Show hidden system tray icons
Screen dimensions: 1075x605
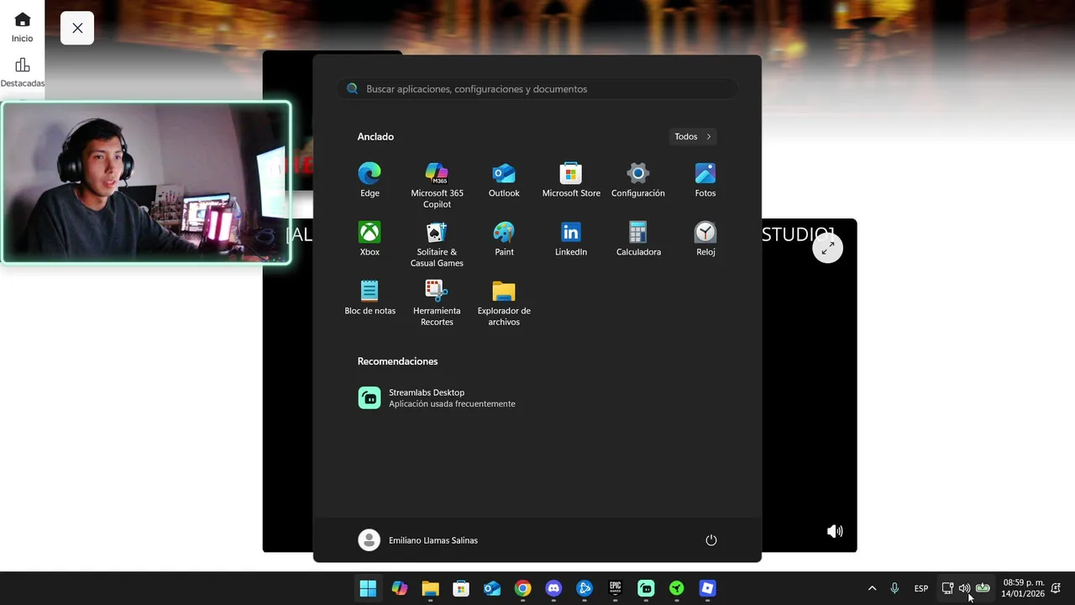coord(872,588)
